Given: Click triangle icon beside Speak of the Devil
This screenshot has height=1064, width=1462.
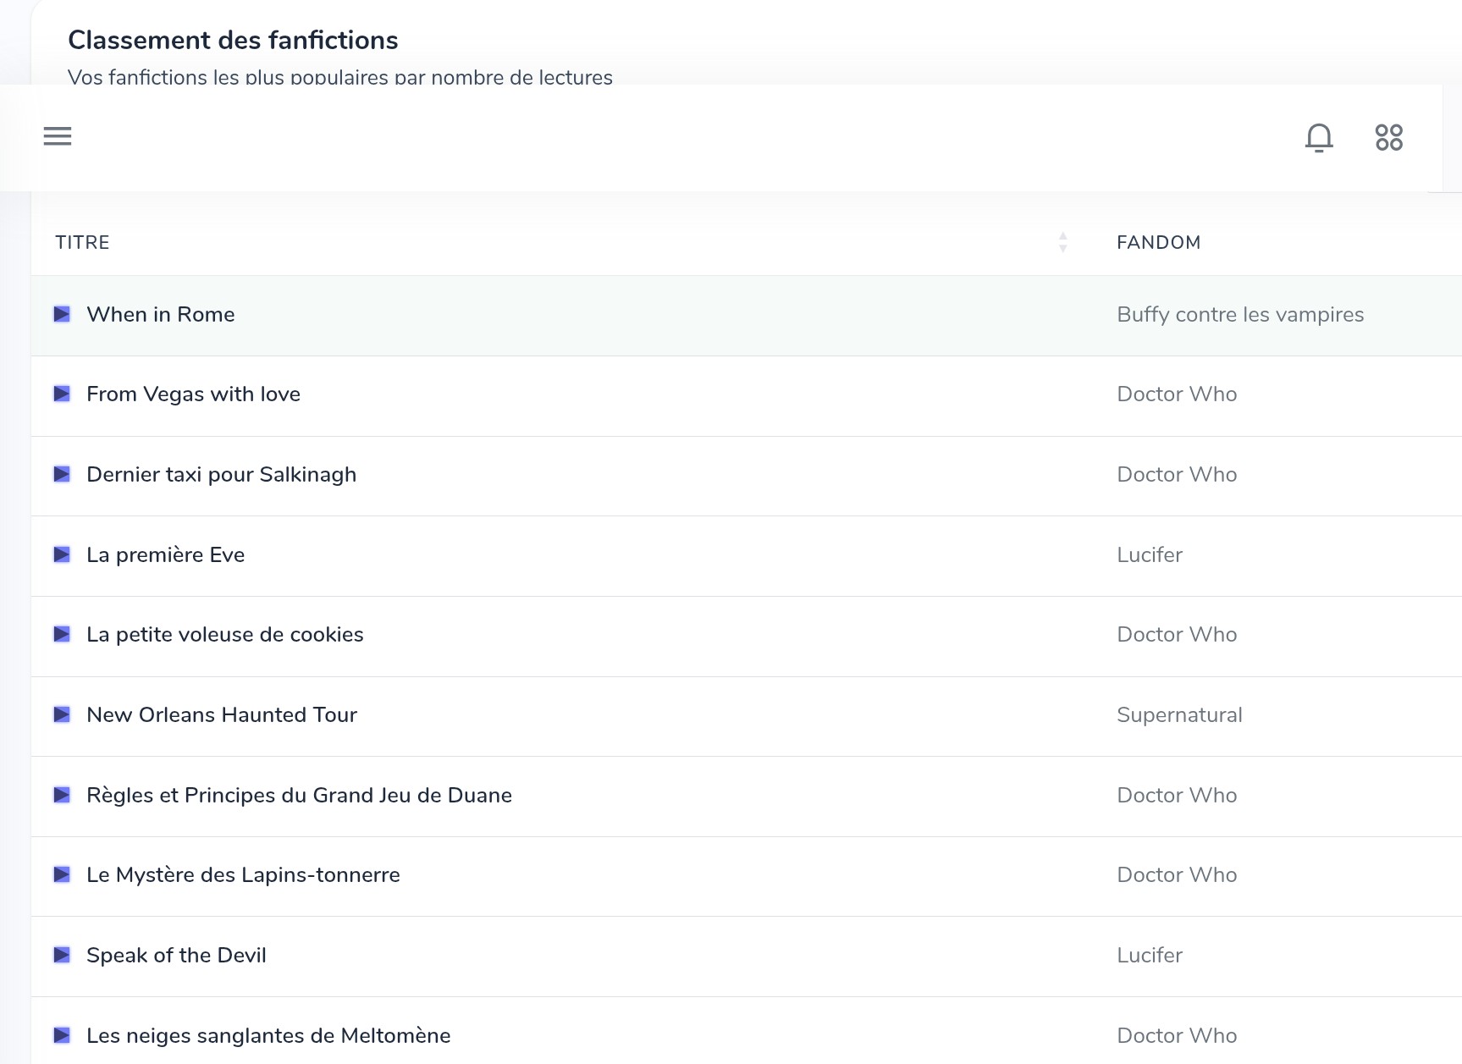Looking at the screenshot, I should pos(62,955).
